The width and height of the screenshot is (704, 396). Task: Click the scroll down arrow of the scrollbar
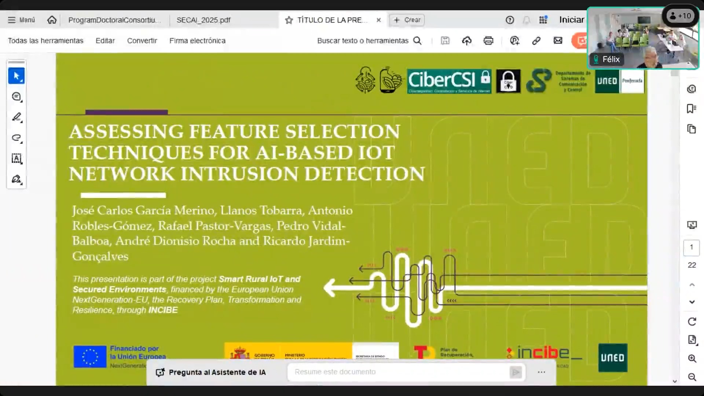pos(675,381)
